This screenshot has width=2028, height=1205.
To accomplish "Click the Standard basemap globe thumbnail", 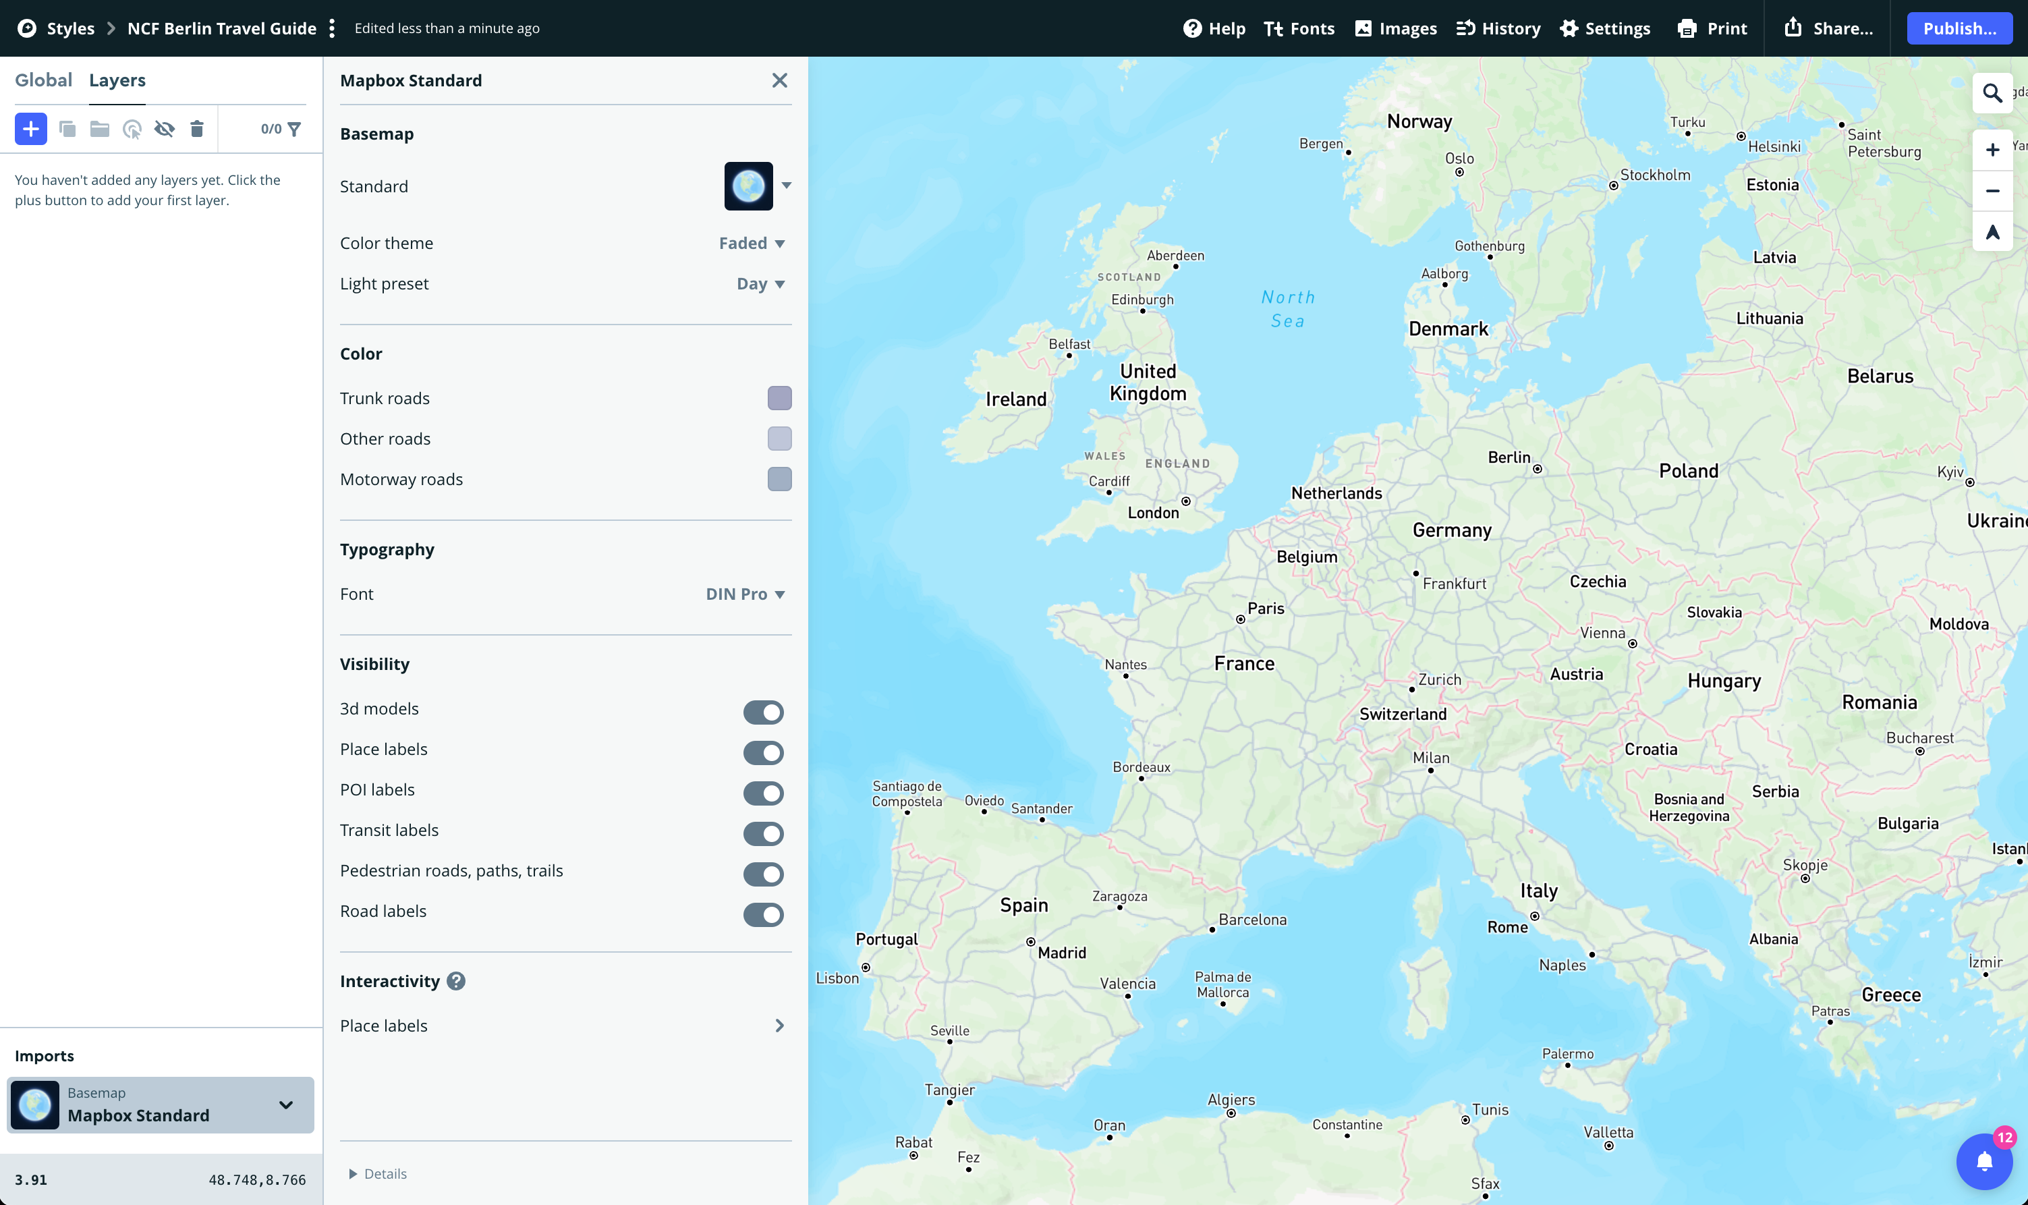I will 749,186.
